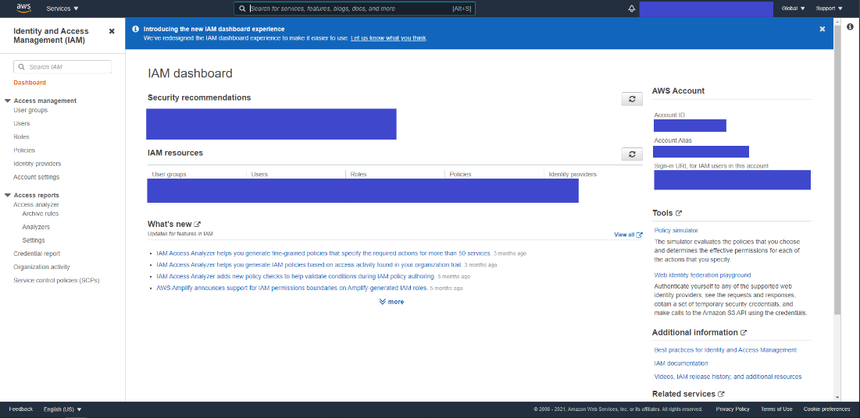Close the IAM side navigation panel
Image resolution: width=860 pixels, height=418 pixels.
point(112,31)
